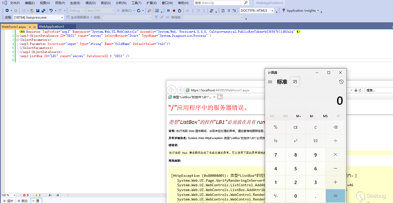Click the warnings indicator showing 2
Viewport: 393px width, 203px height.
(x=38, y=195)
